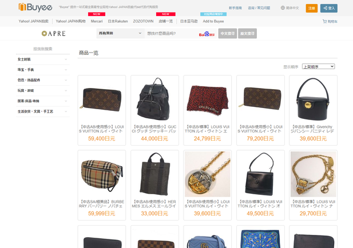Click the Baidu translate icon
353x248 pixels.
coord(207,34)
